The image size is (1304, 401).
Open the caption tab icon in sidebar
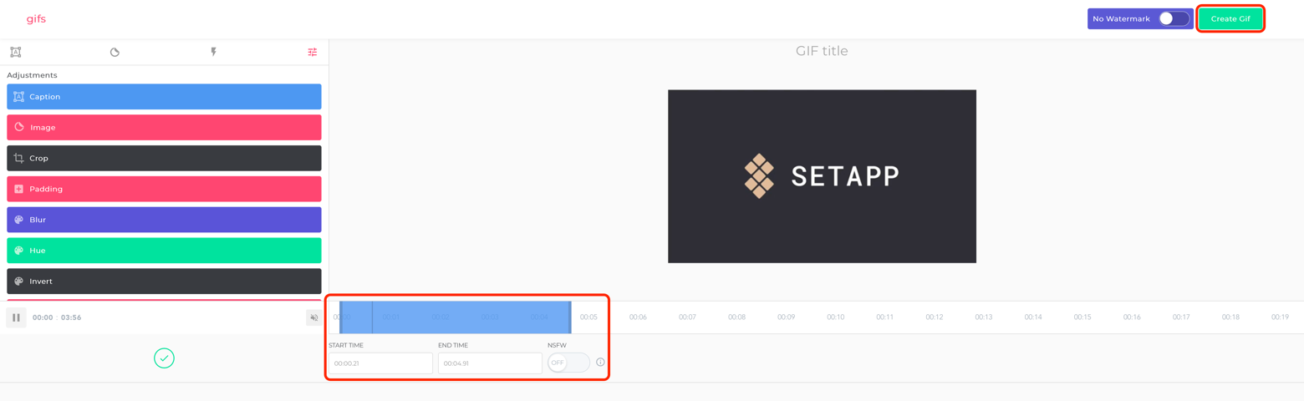tap(15, 52)
